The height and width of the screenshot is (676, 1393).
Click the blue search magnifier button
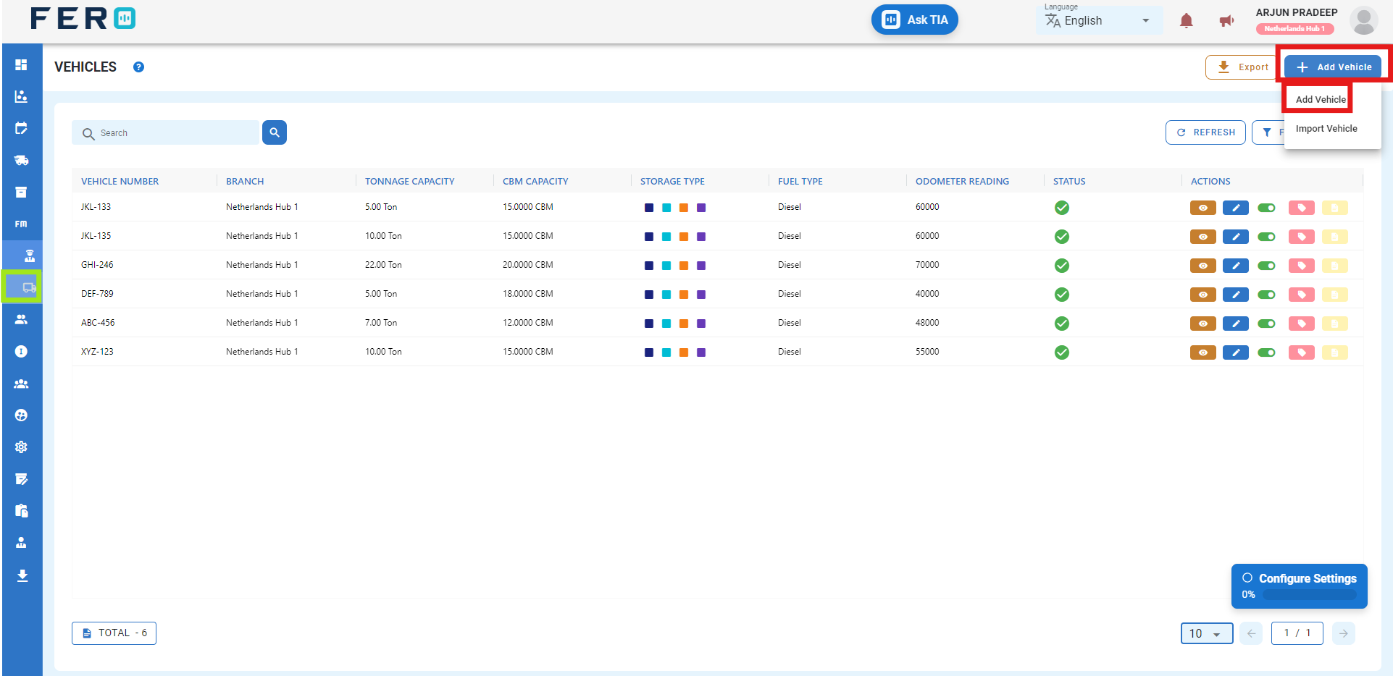(x=275, y=132)
